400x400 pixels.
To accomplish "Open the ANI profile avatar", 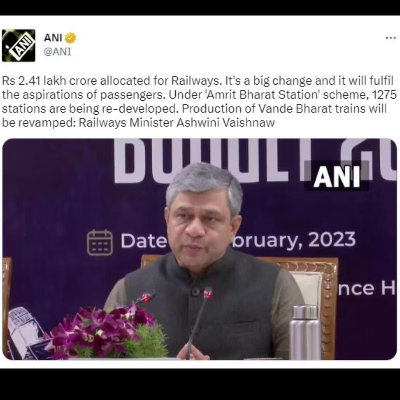I will click(18, 45).
